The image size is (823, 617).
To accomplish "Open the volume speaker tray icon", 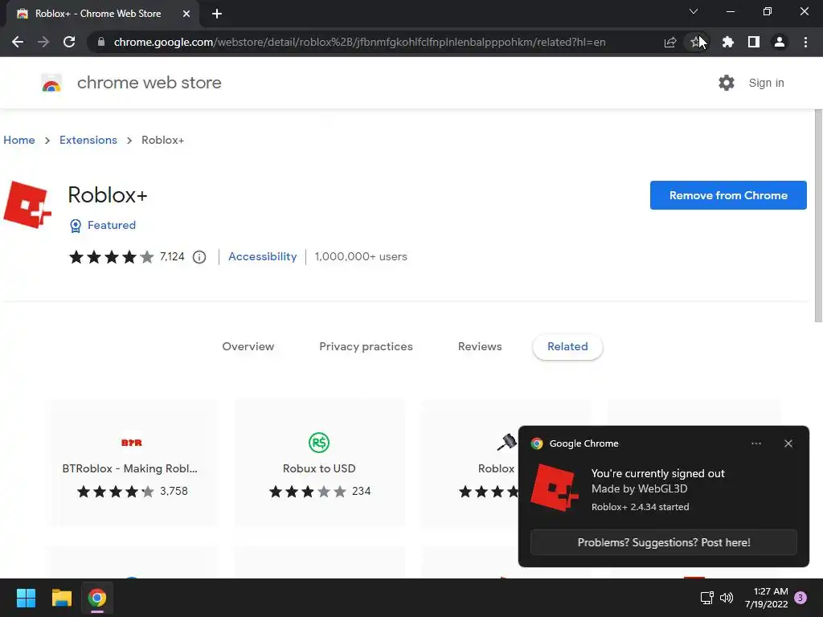I will (x=727, y=598).
